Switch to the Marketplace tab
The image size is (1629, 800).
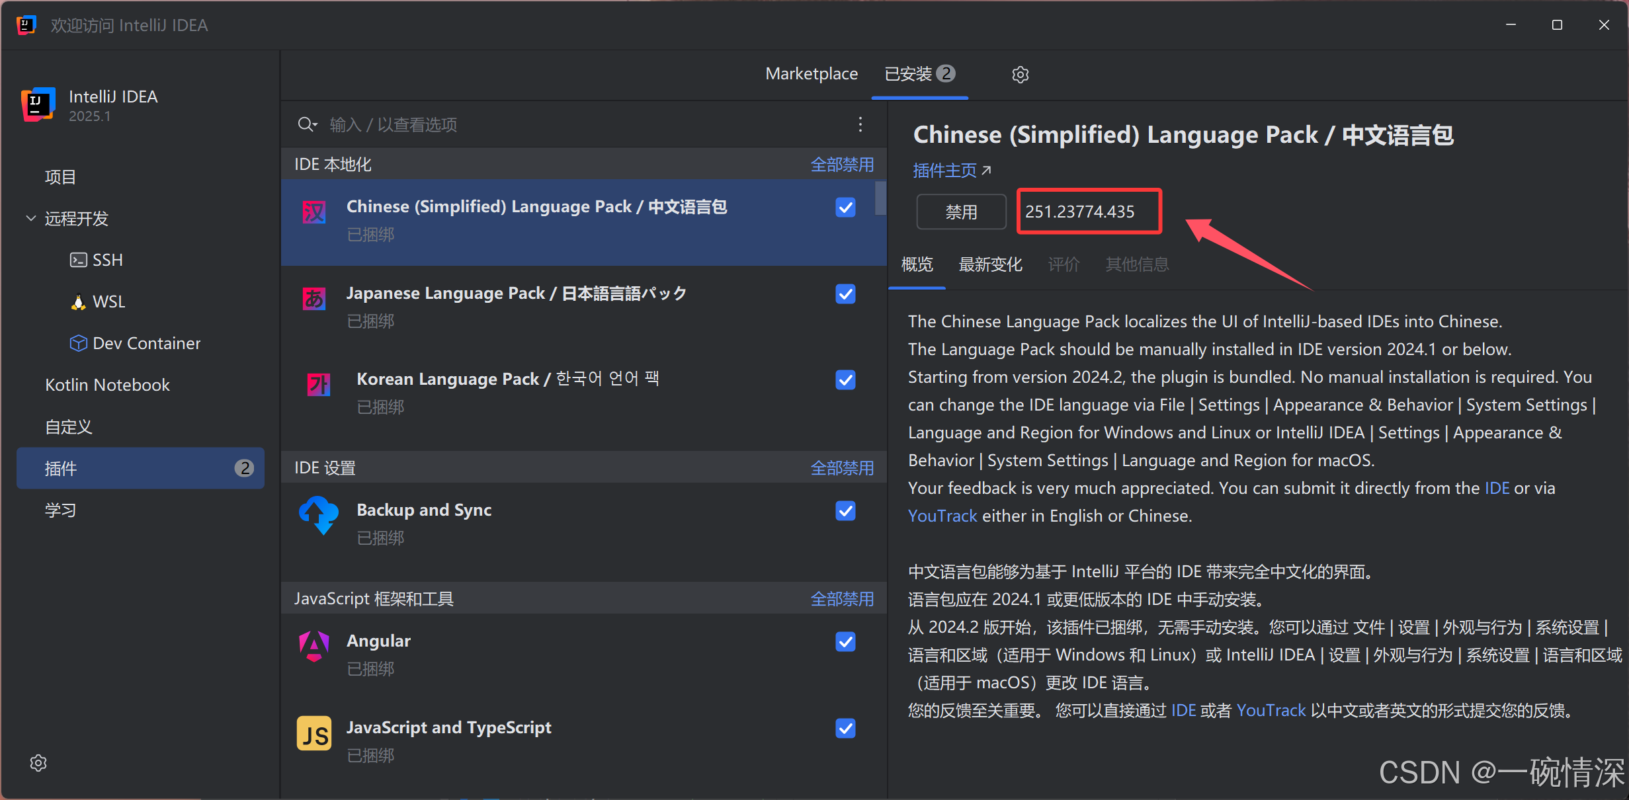812,73
